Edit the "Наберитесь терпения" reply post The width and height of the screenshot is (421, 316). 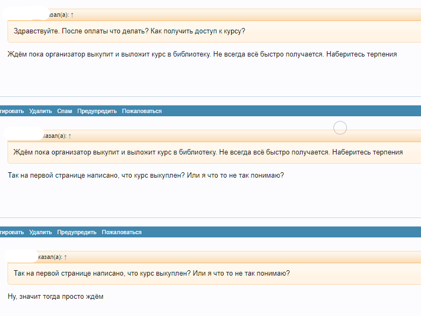coord(12,111)
